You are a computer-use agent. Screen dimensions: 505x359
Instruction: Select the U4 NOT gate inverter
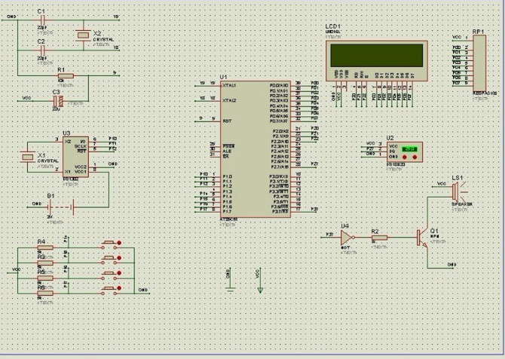346,237
